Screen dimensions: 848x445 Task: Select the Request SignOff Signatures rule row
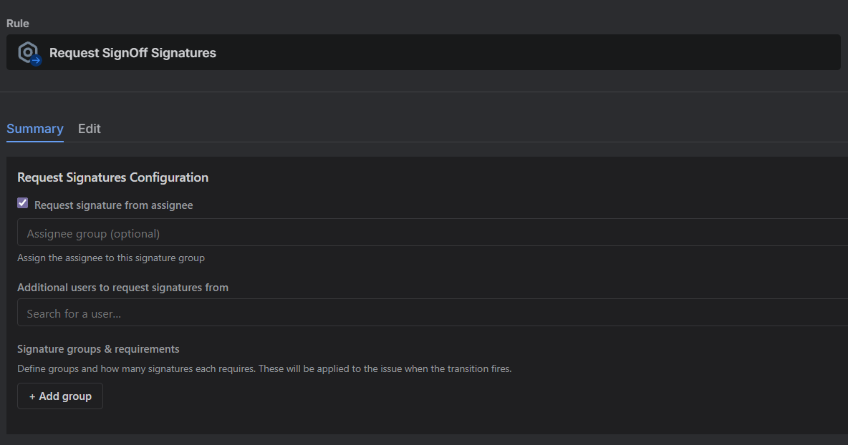423,52
